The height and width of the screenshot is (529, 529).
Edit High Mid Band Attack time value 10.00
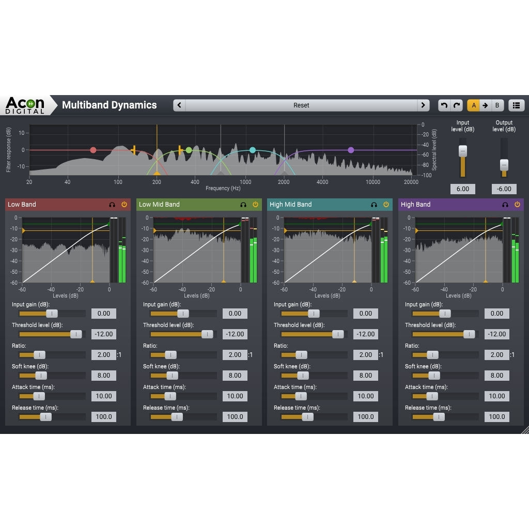tap(366, 396)
